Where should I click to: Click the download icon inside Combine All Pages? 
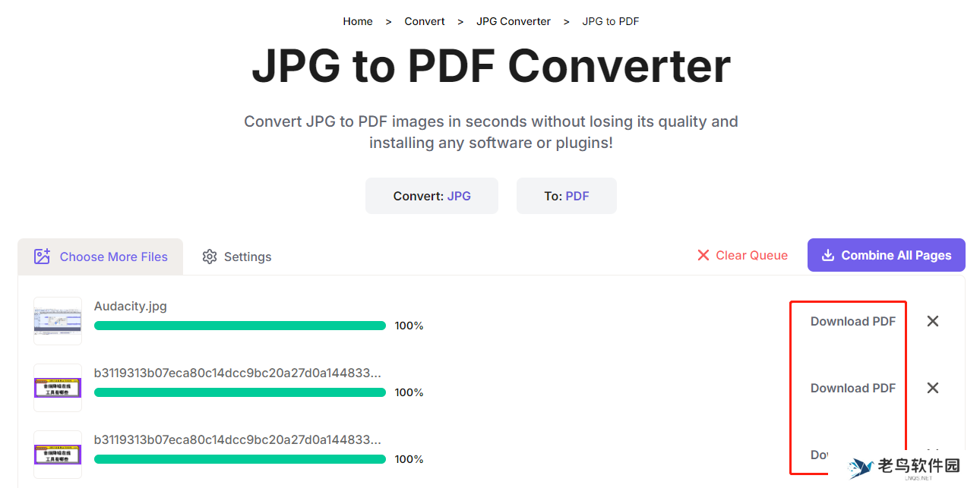827,255
